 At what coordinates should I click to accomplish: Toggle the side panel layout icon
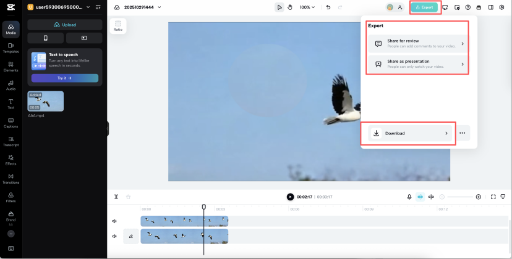tap(491, 7)
